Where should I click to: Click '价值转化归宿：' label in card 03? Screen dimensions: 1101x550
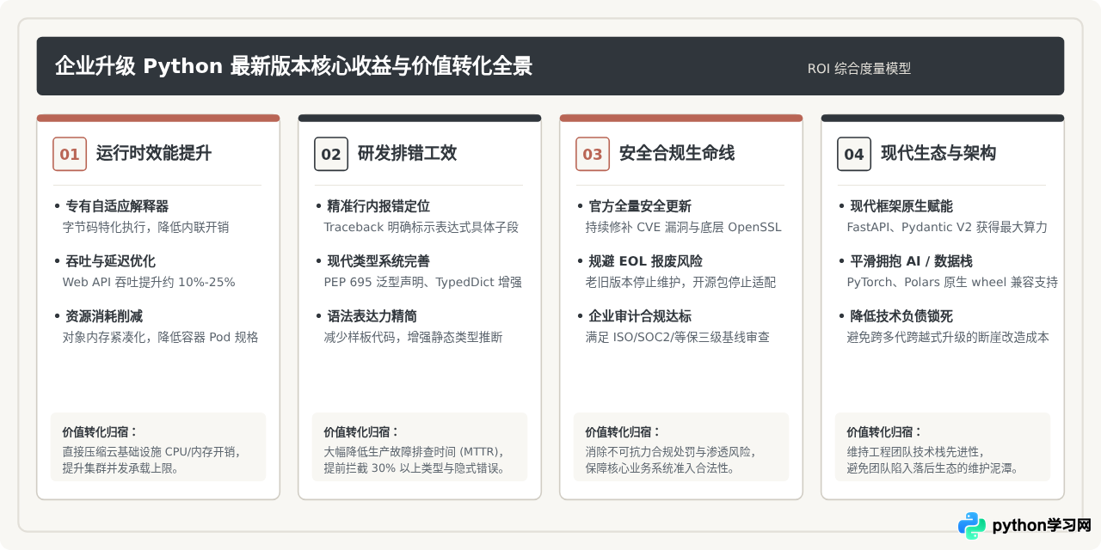click(x=624, y=432)
